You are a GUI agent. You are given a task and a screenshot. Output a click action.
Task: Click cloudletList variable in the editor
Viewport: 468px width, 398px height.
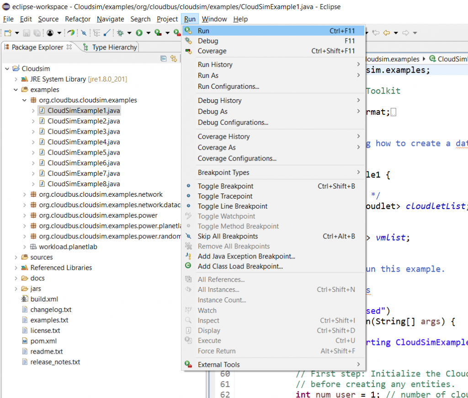[435, 206]
